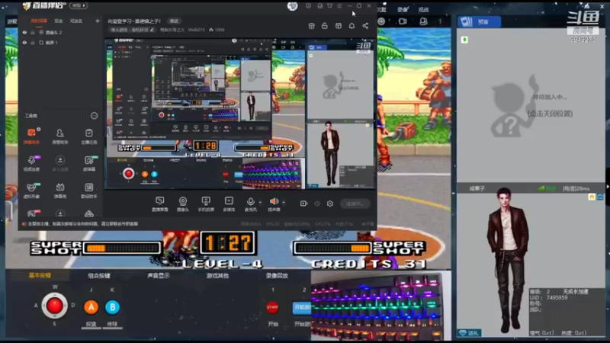Toggle visibility of 摄像头 2 source
The width and height of the screenshot is (610, 343).
[x=24, y=32]
